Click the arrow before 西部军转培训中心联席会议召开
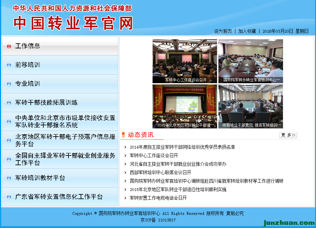The width and height of the screenshot is (316, 228). (x=126, y=172)
